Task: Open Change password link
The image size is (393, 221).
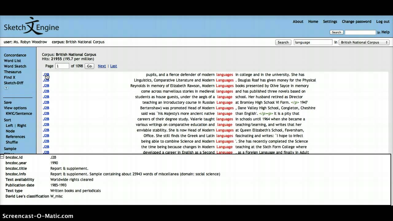Action: coord(356,21)
